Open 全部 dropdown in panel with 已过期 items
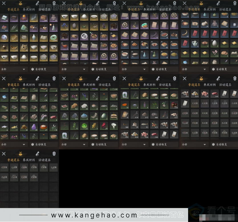238x222 pixels. tap(195, 144)
